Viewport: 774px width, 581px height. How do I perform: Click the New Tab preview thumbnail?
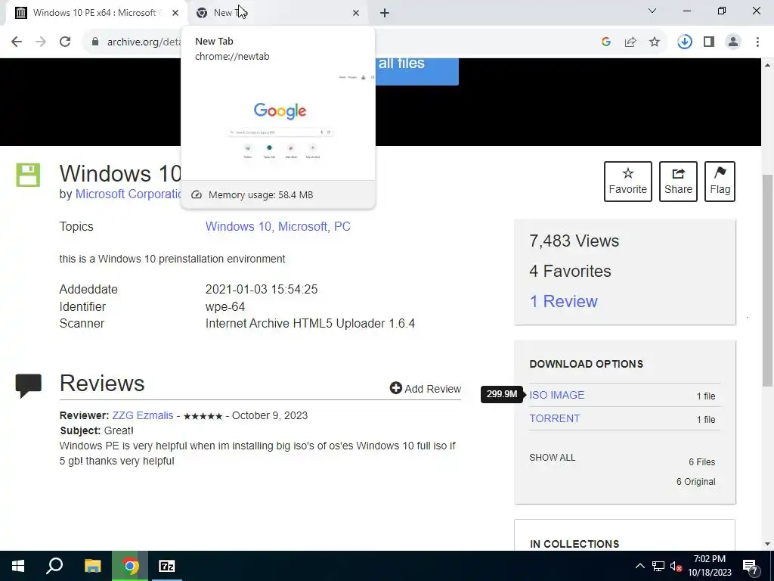point(278,126)
